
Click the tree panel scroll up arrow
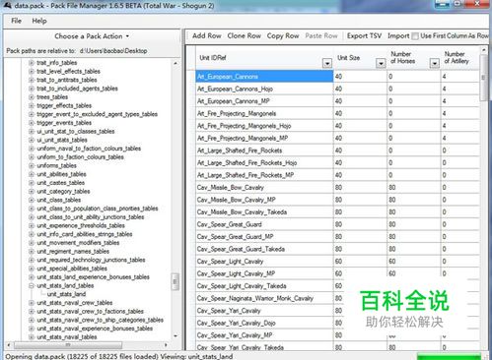(176, 63)
